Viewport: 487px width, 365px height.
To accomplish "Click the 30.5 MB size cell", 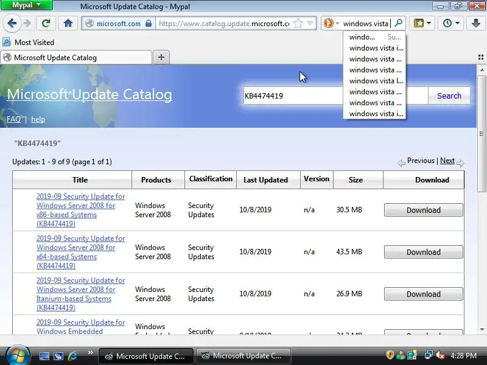I will (349, 210).
